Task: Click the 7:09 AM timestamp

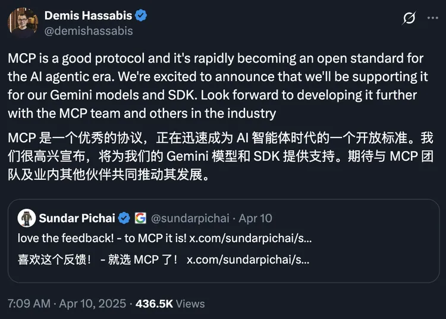Action: tap(28, 304)
